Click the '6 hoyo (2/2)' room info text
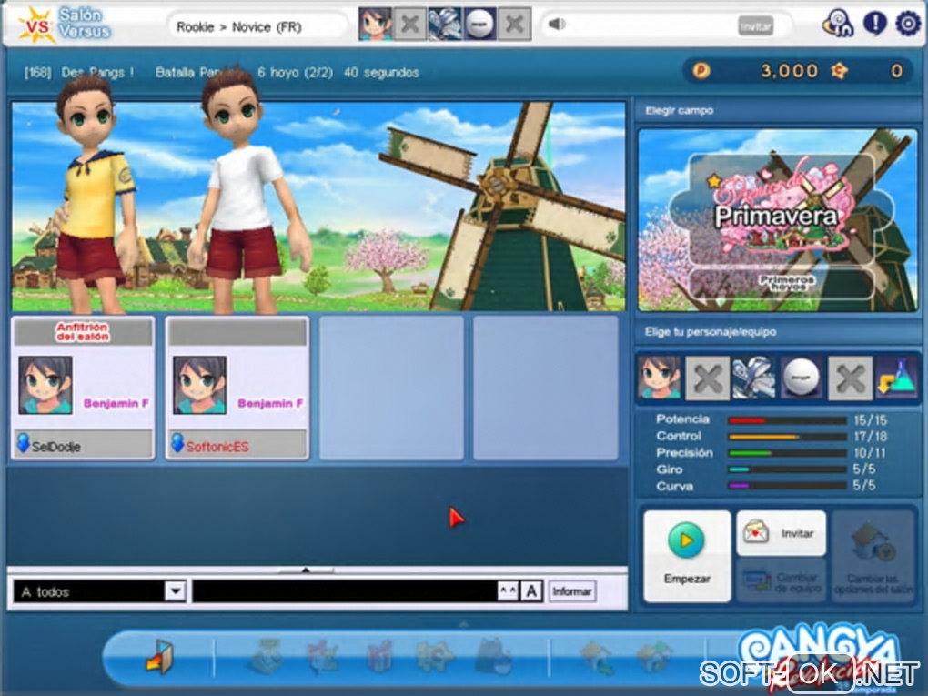The image size is (928, 696). [x=295, y=73]
